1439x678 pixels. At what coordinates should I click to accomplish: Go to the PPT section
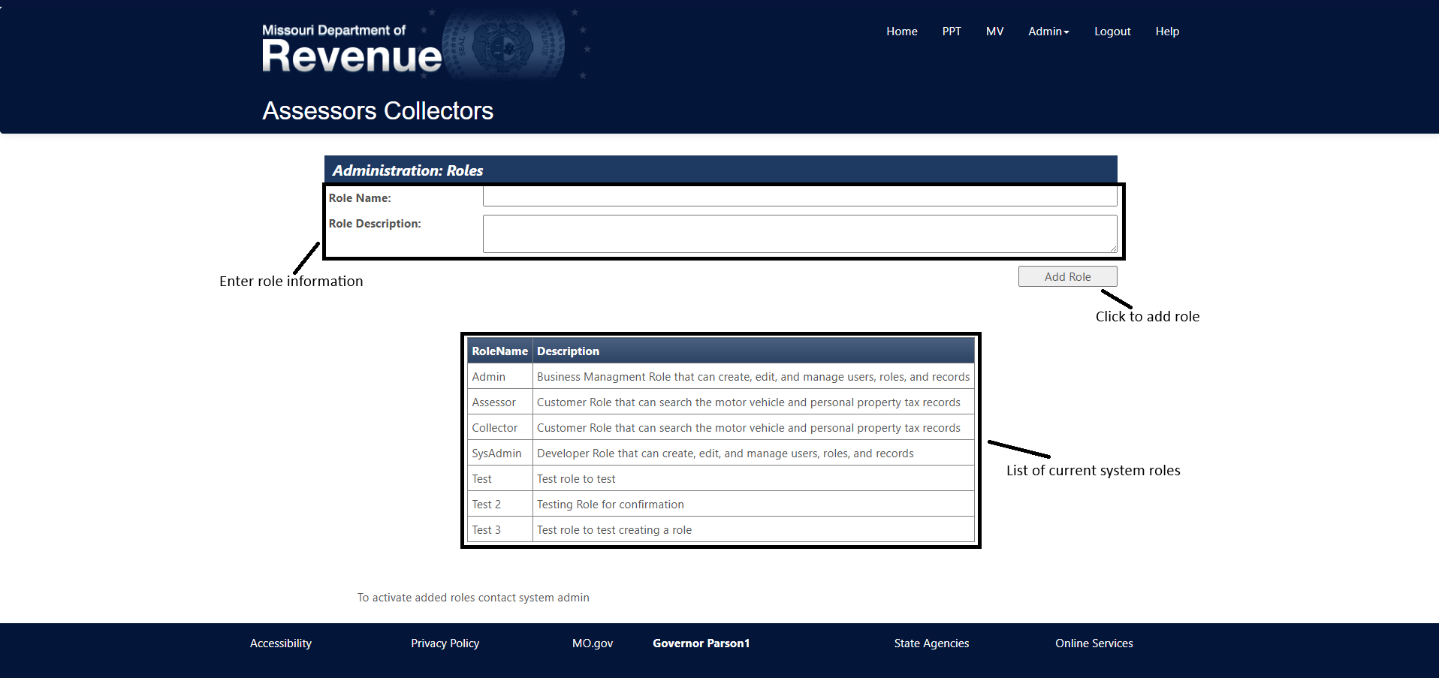[952, 32]
